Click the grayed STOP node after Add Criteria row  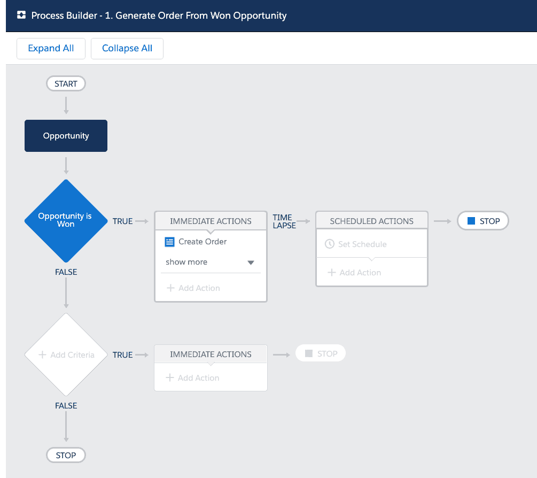321,353
